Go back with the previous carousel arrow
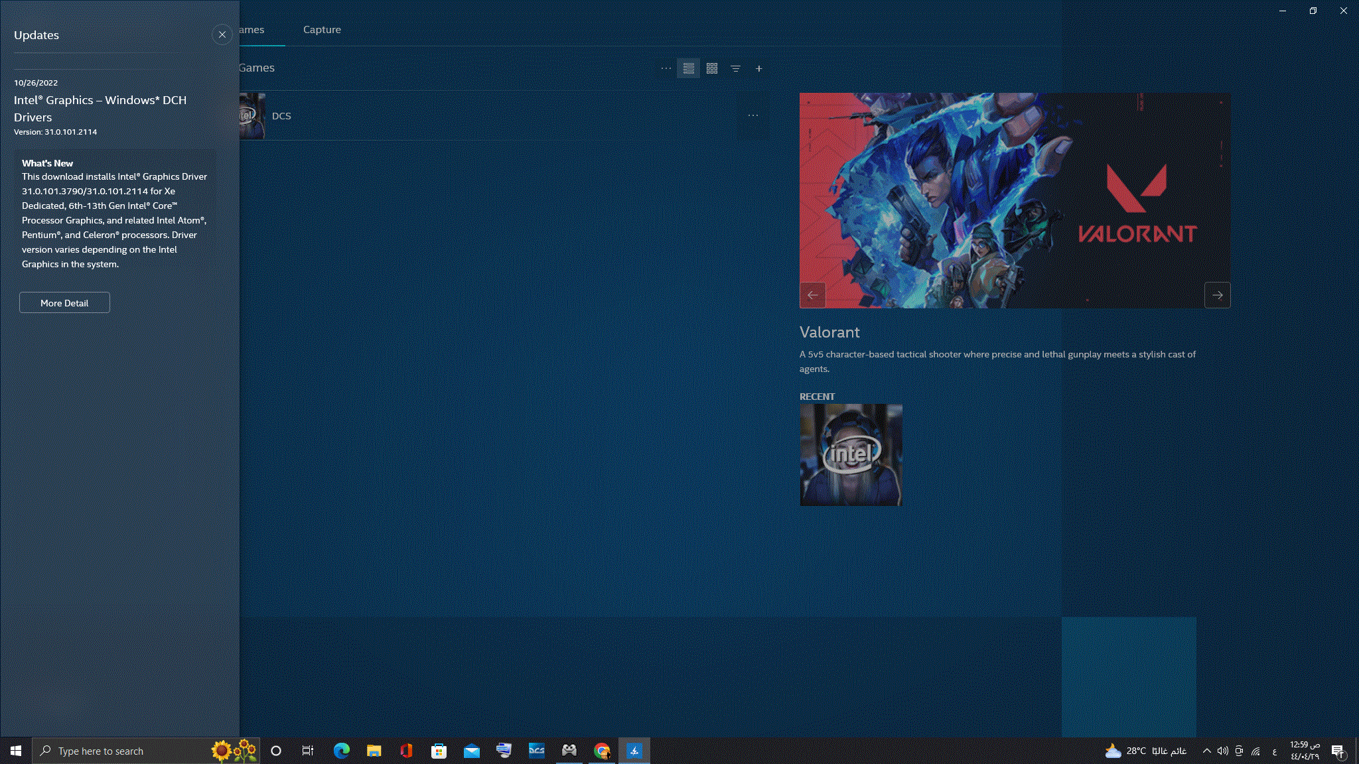 tap(813, 295)
